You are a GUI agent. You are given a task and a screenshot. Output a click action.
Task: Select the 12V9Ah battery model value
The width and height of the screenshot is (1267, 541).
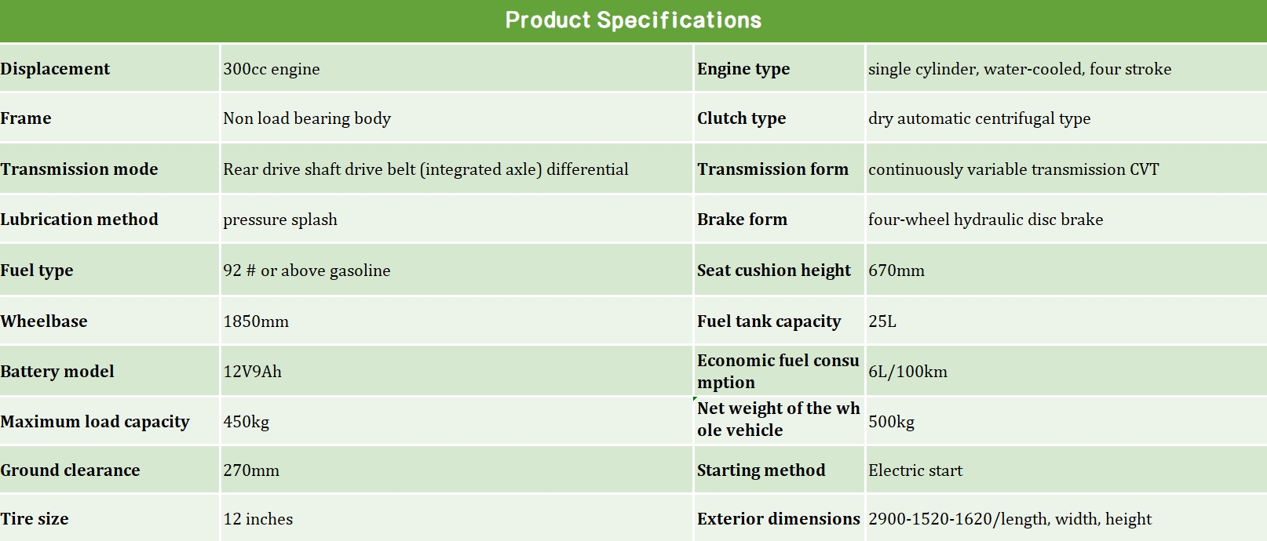coord(252,372)
